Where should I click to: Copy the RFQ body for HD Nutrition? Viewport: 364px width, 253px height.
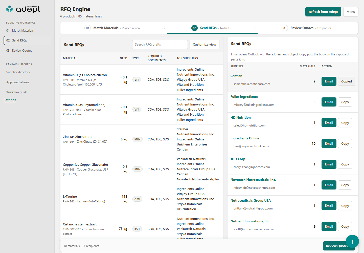coord(345,123)
